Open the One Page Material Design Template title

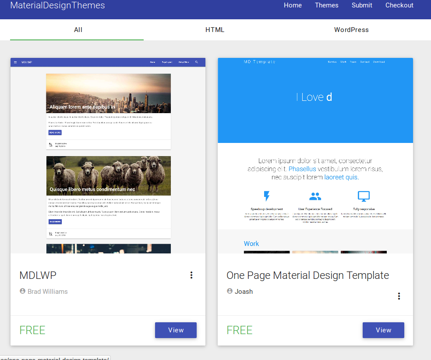[307, 275]
